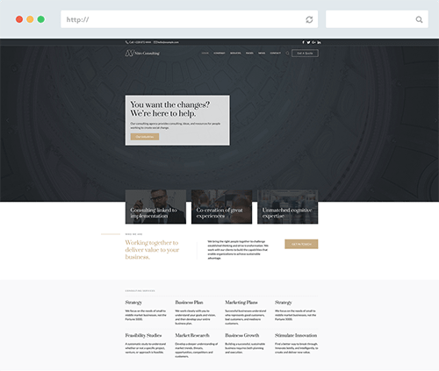Click the magnifier icon in browser search box
This screenshot has height=371, width=439.
coord(419,19)
